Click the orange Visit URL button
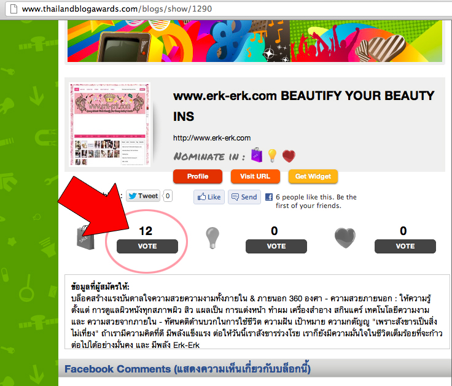 point(255,176)
